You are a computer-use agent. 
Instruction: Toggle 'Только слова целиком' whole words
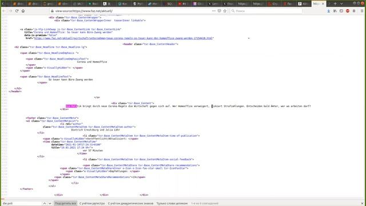(172, 204)
